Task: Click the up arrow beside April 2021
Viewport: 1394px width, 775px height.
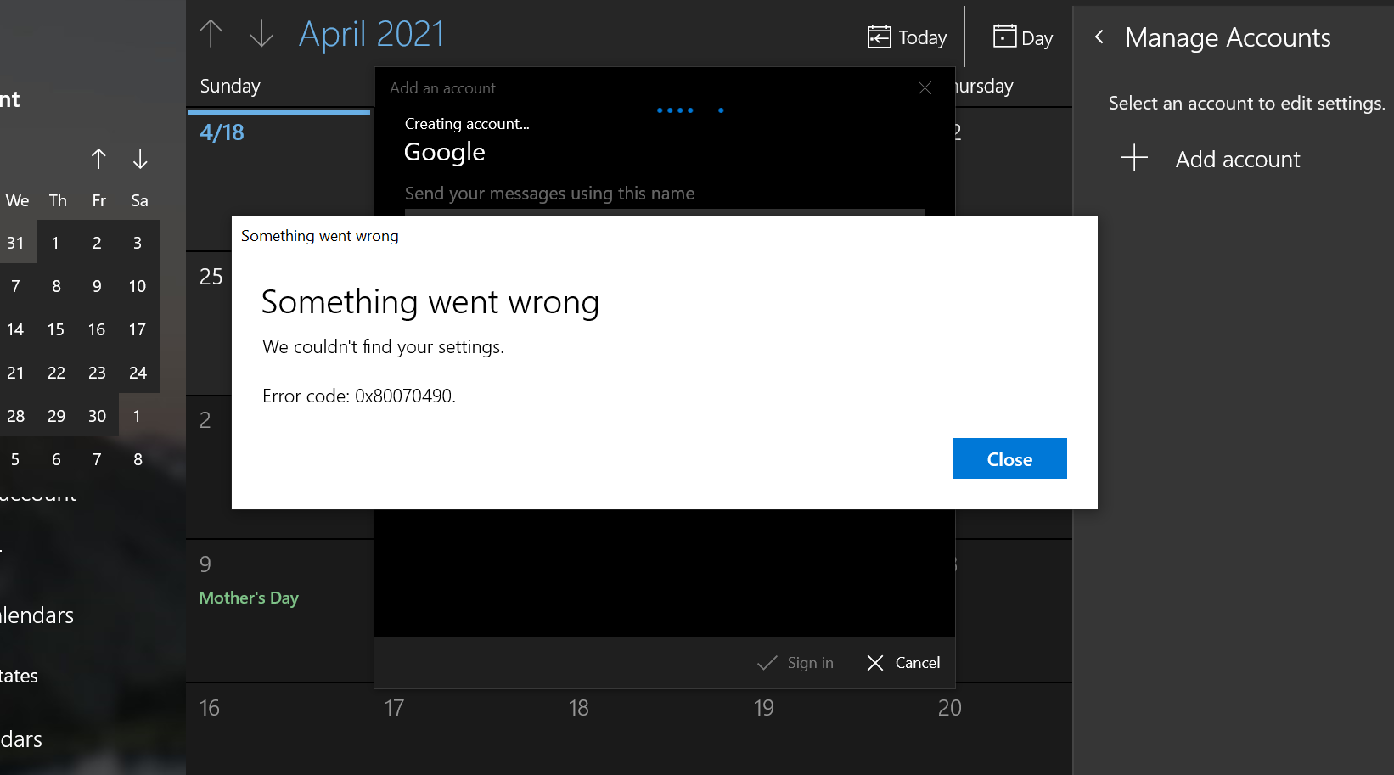Action: [211, 34]
